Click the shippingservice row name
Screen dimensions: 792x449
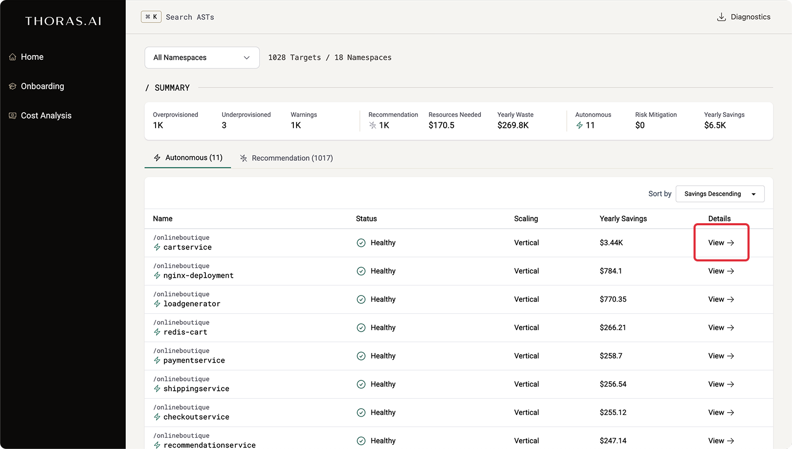196,389
